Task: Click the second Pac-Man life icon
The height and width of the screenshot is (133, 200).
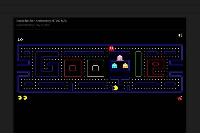Action: point(25,98)
